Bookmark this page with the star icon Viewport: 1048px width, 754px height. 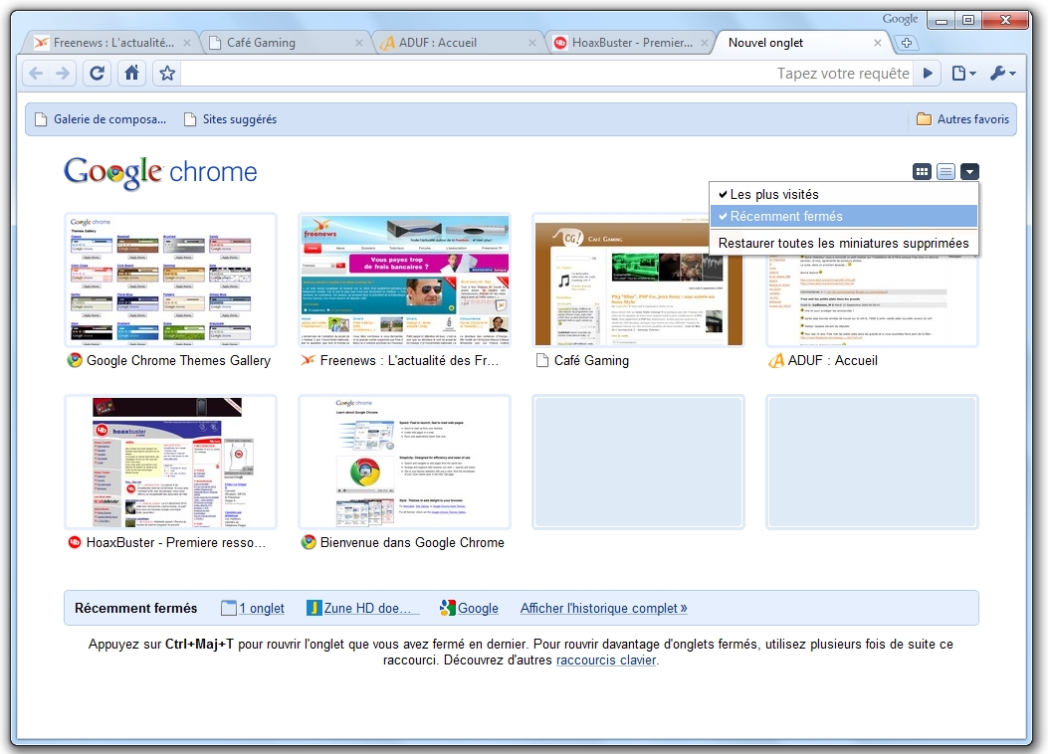click(167, 73)
